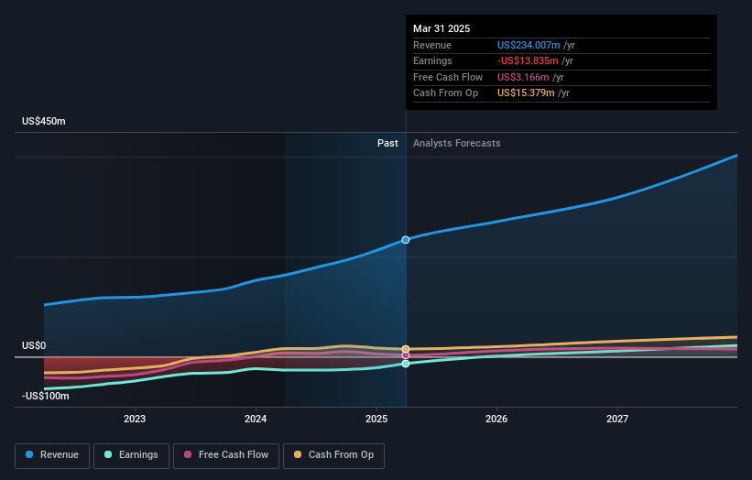The width and height of the screenshot is (752, 480).
Task: Click the US$234.007m revenue value
Action: [529, 45]
